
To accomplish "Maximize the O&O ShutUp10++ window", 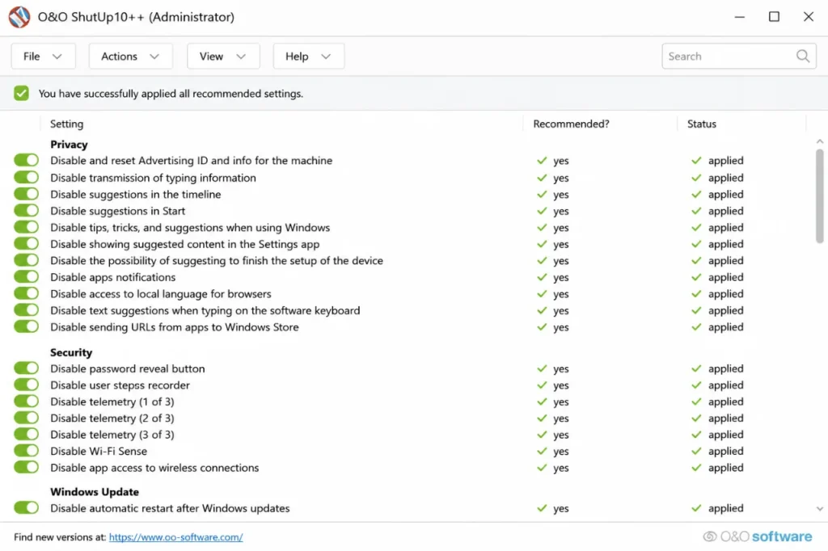I will (774, 17).
